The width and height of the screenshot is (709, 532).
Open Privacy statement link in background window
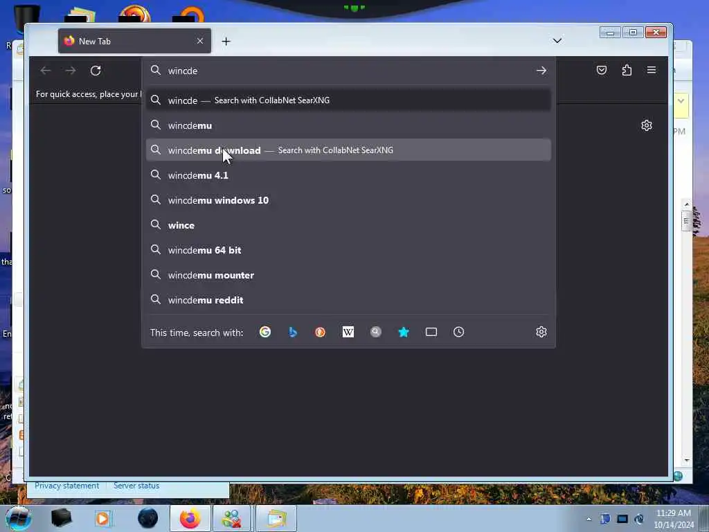coord(66,486)
